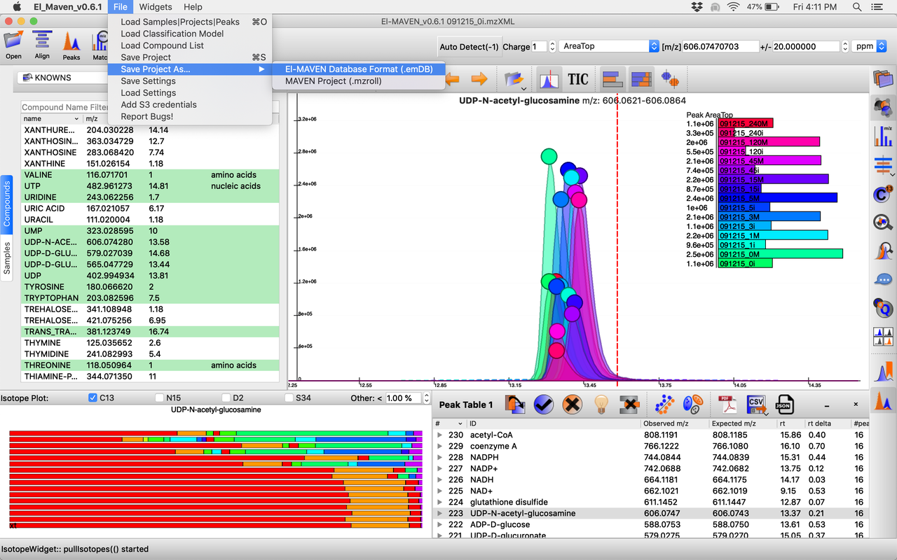897x560 pixels.
Task: Click the Auto Detect(-1) button
Action: click(469, 47)
